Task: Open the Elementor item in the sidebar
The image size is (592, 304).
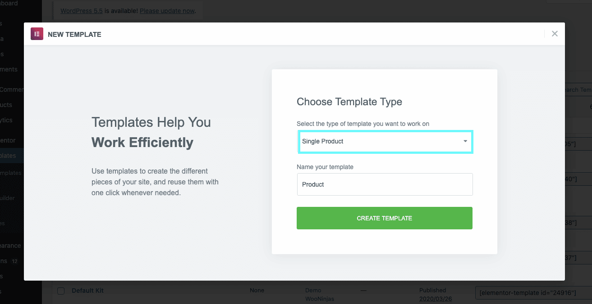Action: [8, 140]
